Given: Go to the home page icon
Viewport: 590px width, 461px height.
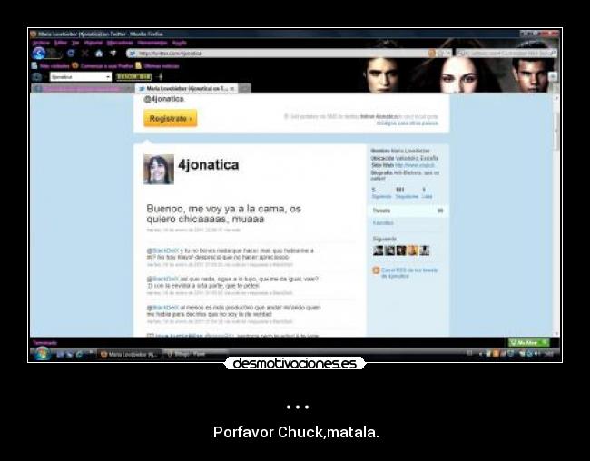Looking at the screenshot, I should coord(99,53).
